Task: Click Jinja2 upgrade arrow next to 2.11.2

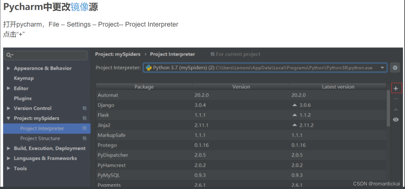Action: [x=294, y=125]
